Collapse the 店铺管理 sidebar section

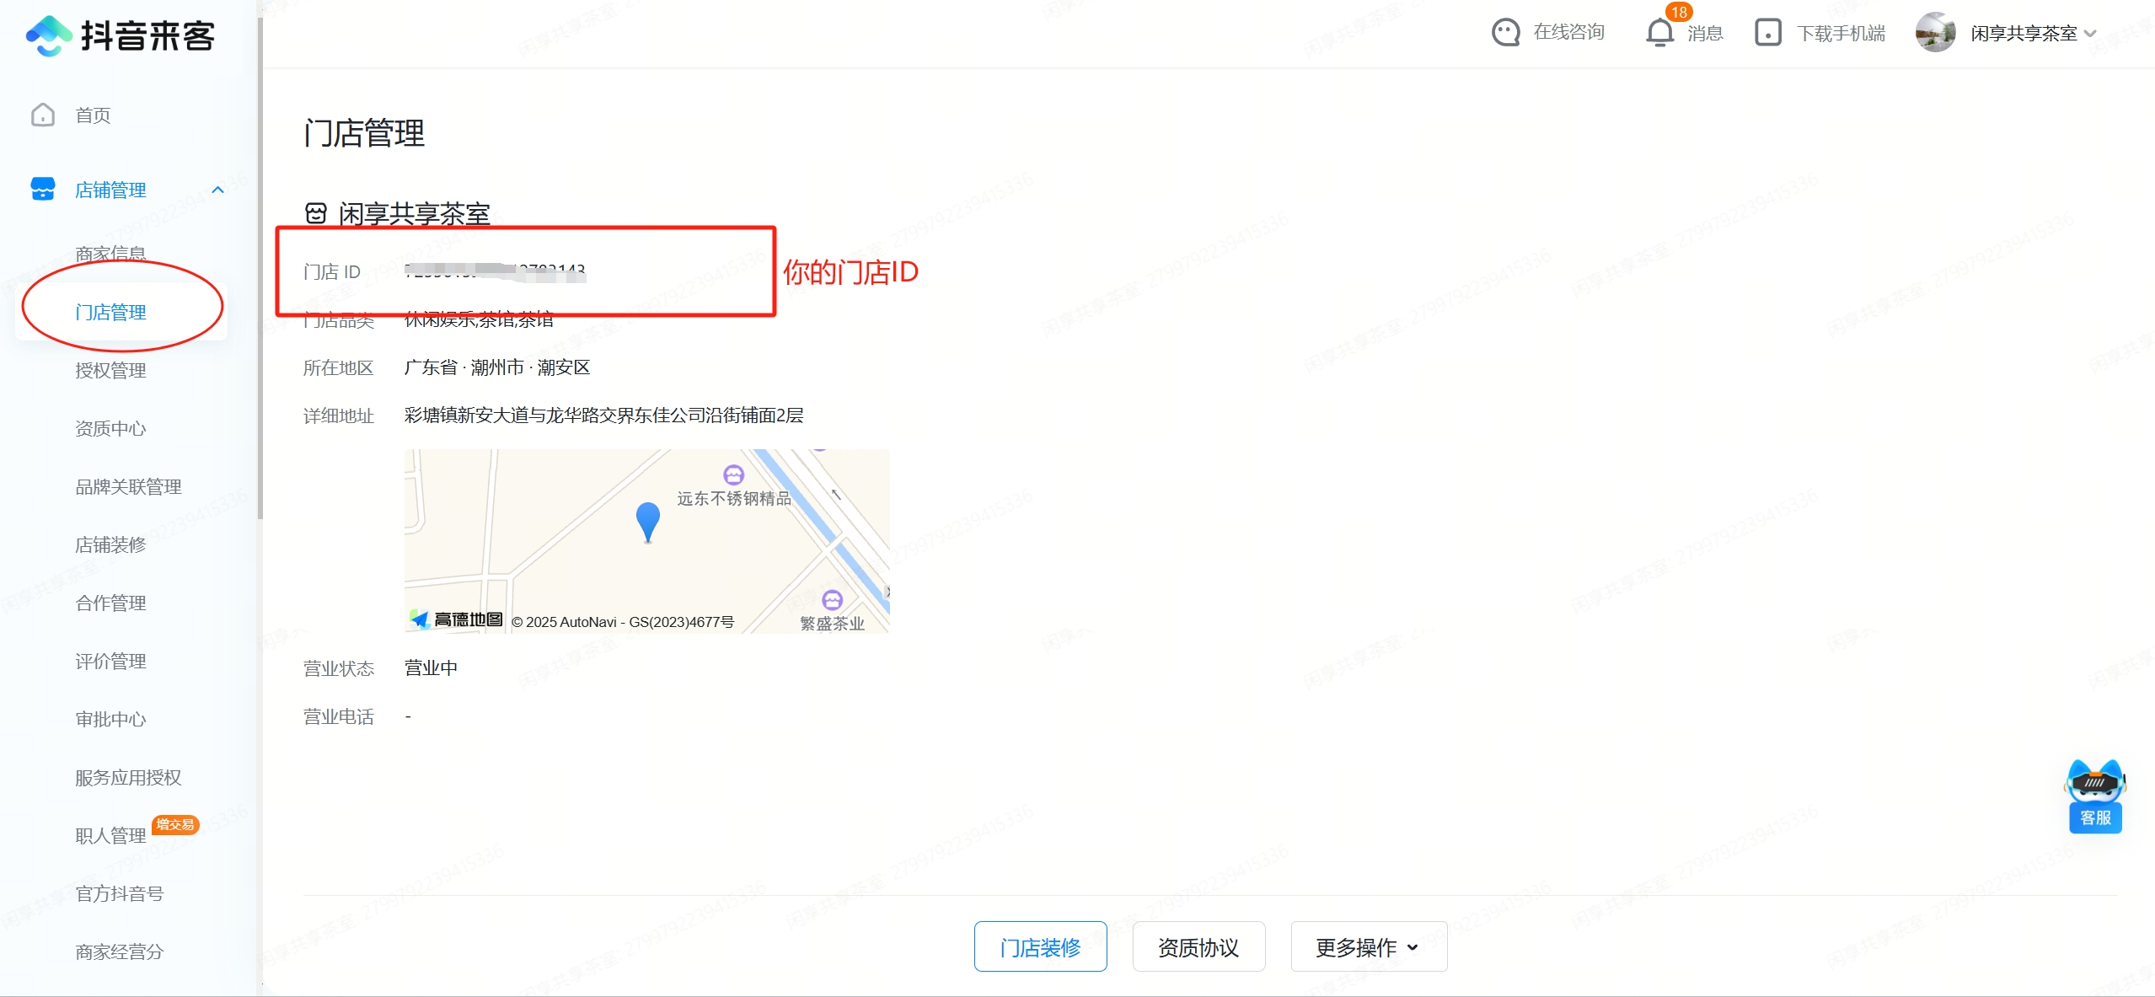[219, 190]
